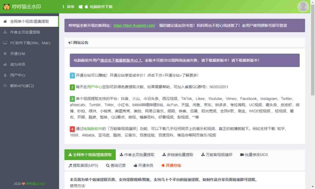Open the three-dot 菜单 menu
The image size is (315, 189).
pyautogui.click(x=68, y=7)
